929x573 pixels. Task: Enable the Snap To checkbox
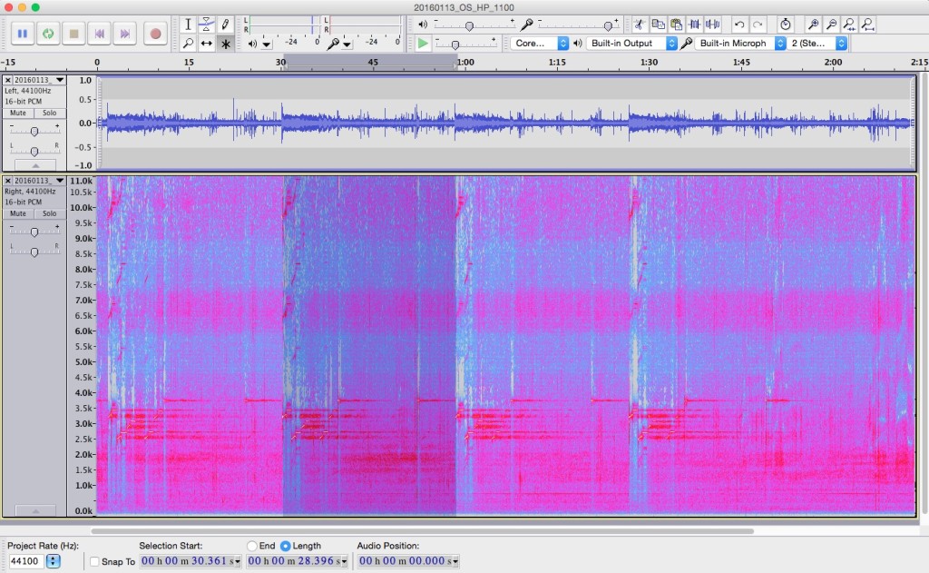click(x=94, y=561)
